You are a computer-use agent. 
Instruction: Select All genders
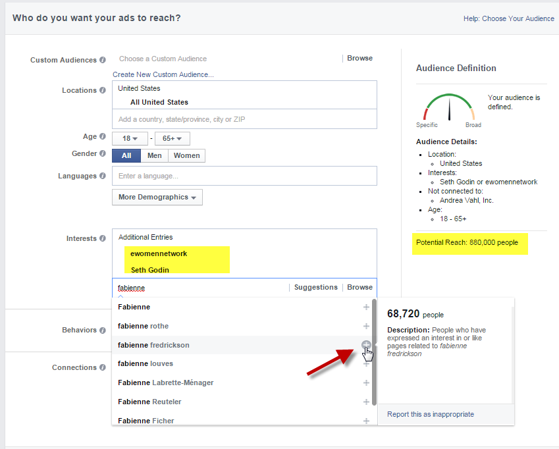click(126, 156)
